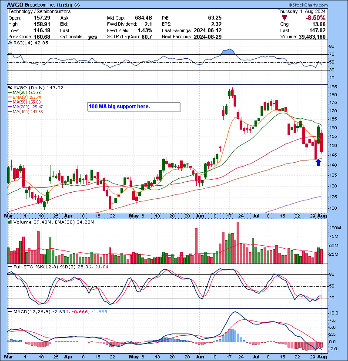Image resolution: width=348 pixels, height=361 pixels.
Task: Click the 80 label on stochastic axis
Action: click(331, 274)
